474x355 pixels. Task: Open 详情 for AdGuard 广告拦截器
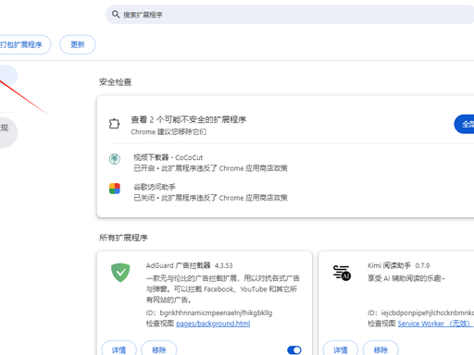[x=118, y=349]
